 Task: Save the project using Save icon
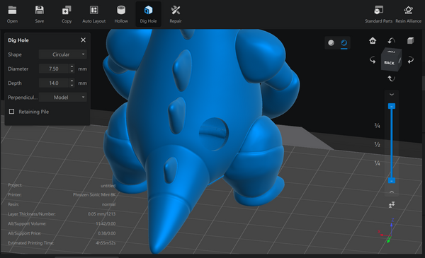tap(39, 14)
